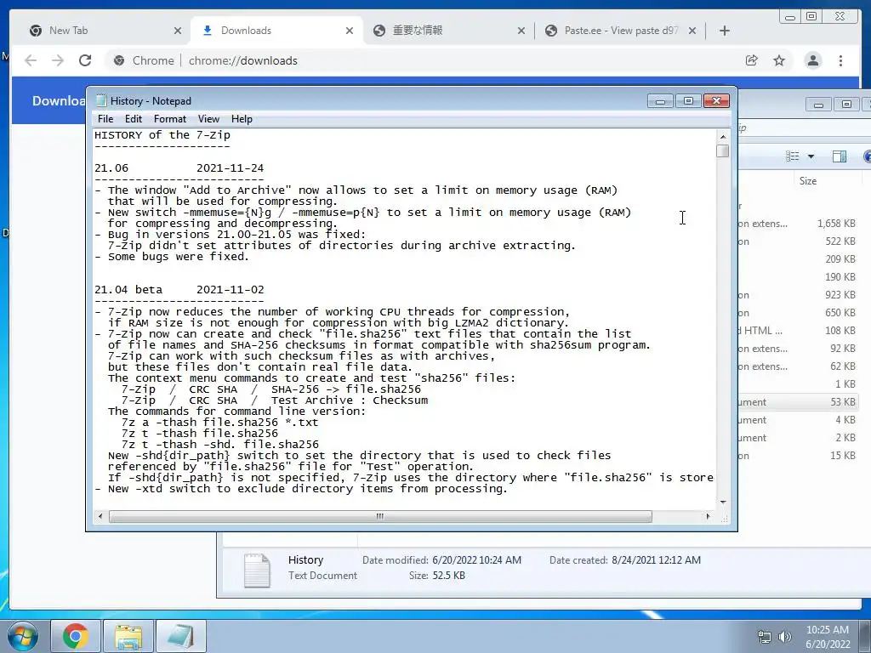Click the Notepad vertical scrollbar thumb

pyautogui.click(x=723, y=151)
